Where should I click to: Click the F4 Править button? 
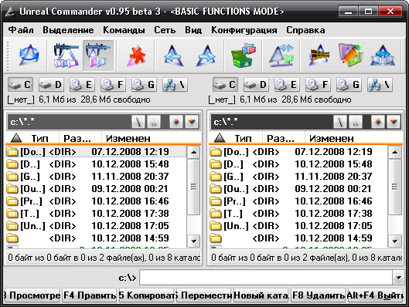(89, 295)
